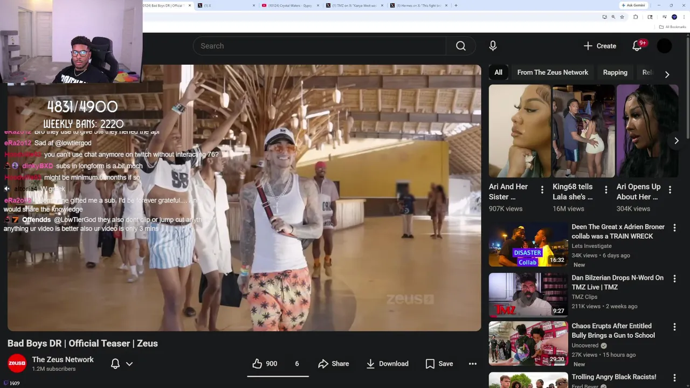Viewport: 690px width, 388px height.
Task: Open Ari And Her Sister short thumbnail
Action: click(x=520, y=131)
